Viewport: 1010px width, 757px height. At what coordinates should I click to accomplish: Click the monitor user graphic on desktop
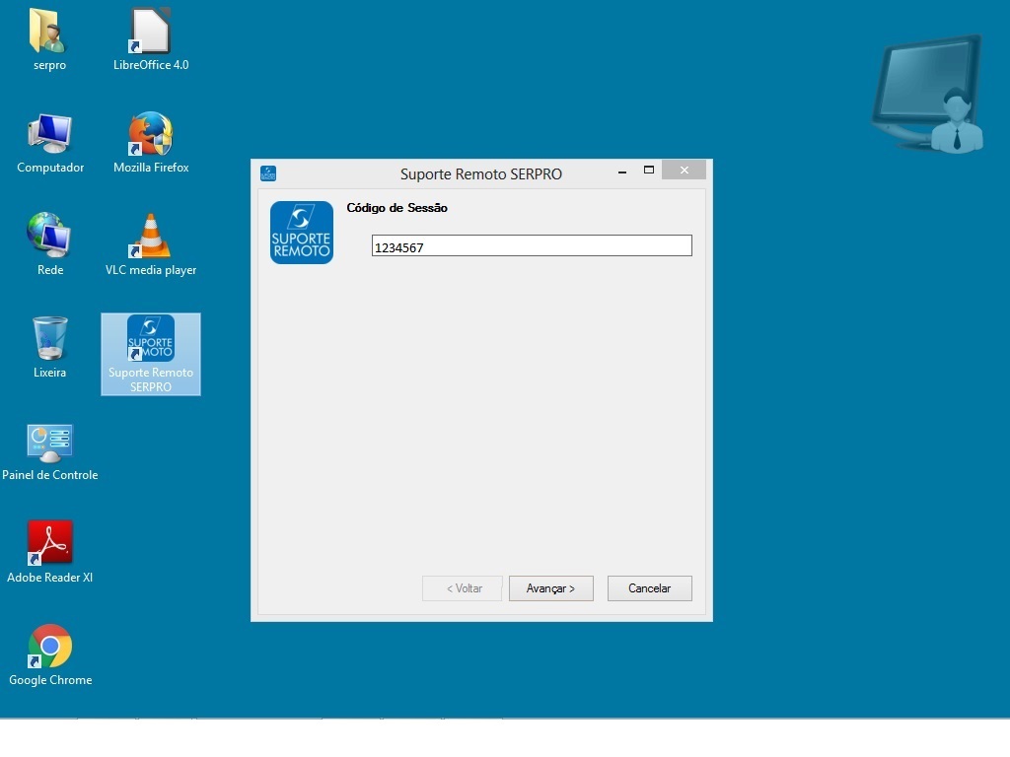pyautogui.click(x=928, y=94)
